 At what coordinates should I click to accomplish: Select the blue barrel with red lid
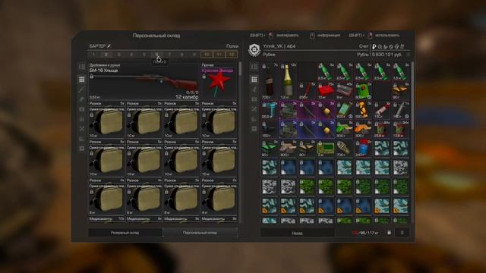(x=363, y=149)
